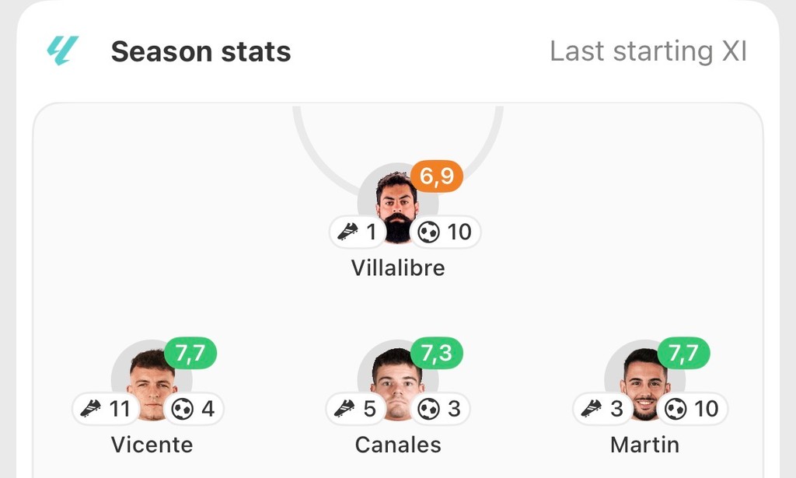Screen dimensions: 796x478
Task: Click Canales's assists boot icon
Action: click(345, 409)
